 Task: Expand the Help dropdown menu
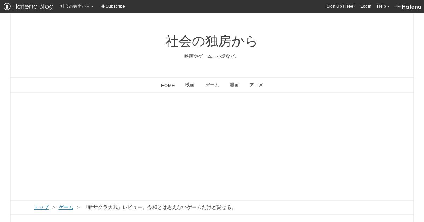point(383,6)
